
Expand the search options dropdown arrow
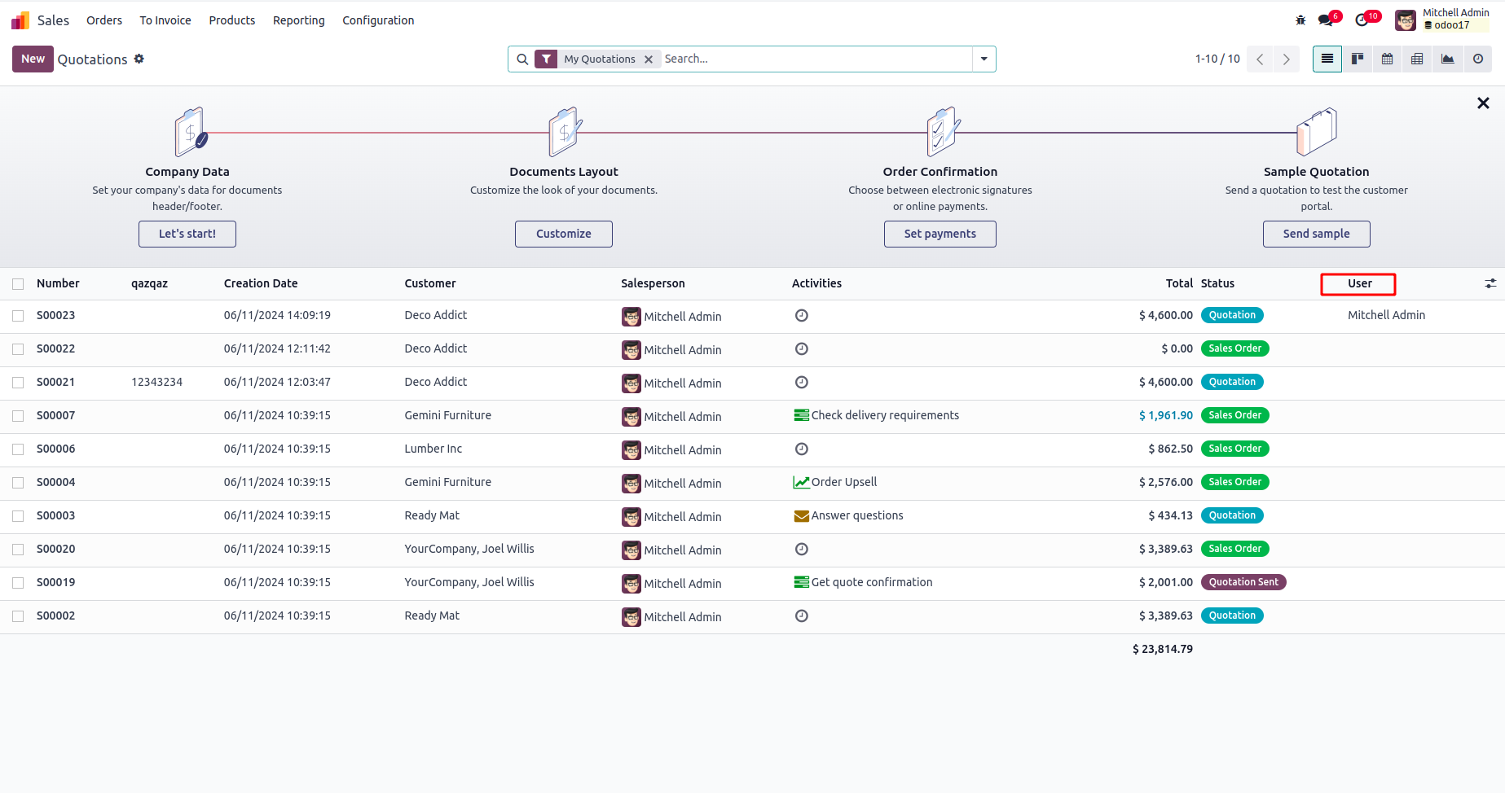984,59
